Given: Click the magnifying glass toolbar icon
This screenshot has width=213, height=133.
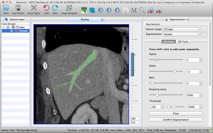Looking at the screenshot, I should tap(142, 10).
